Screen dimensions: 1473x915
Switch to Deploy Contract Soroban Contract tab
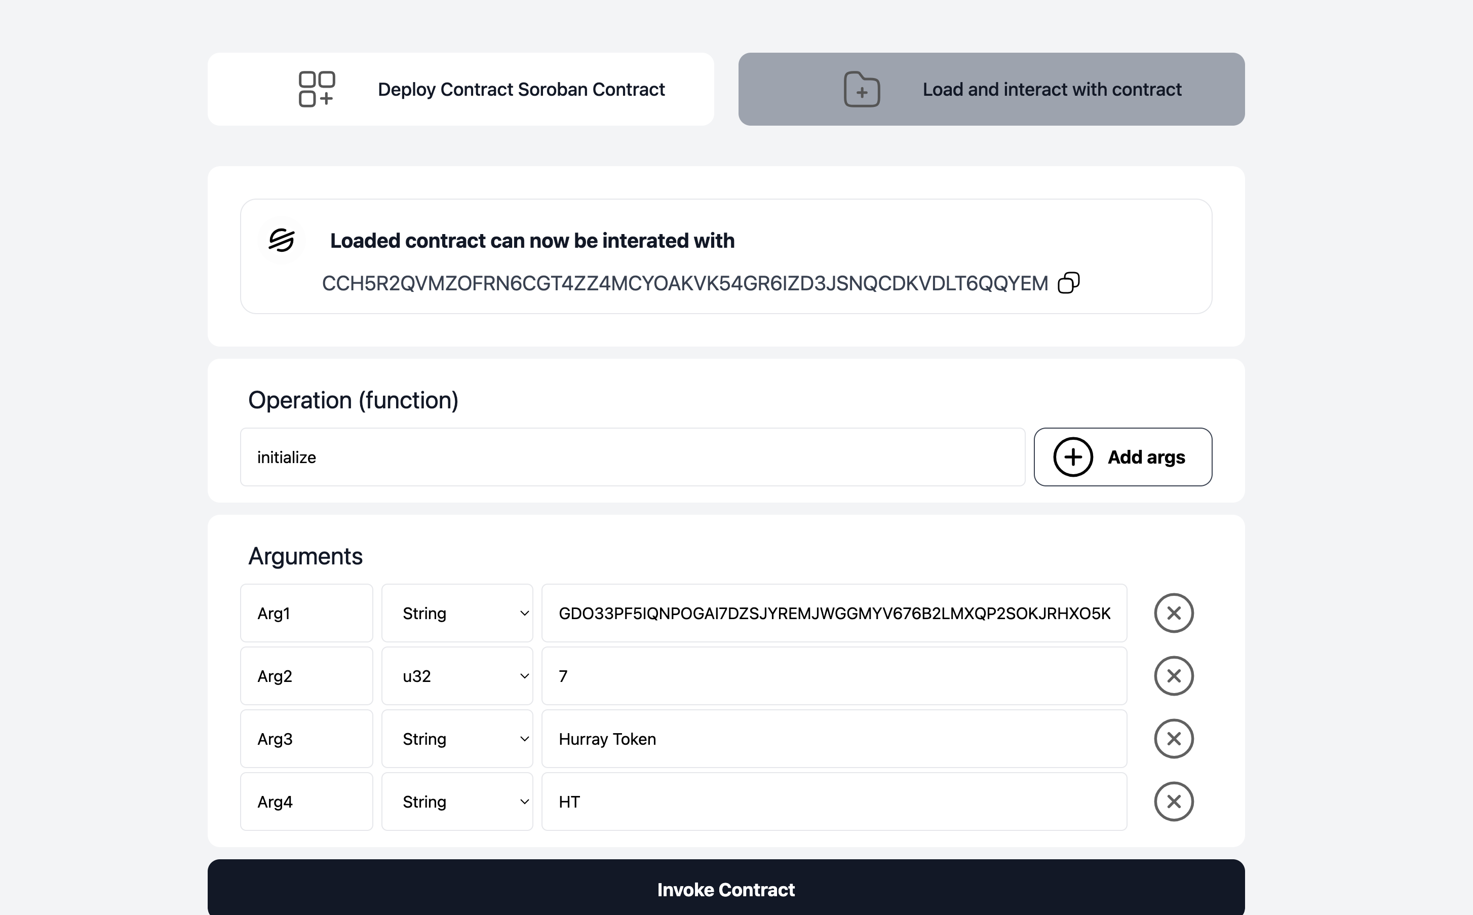pos(460,89)
